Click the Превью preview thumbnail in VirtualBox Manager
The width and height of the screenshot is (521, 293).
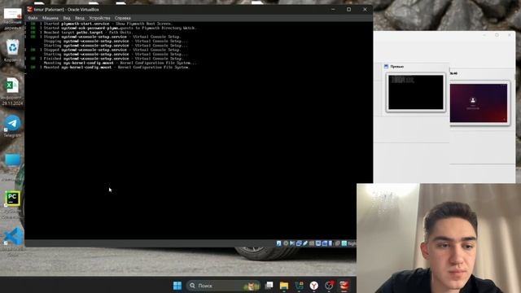coord(416,92)
